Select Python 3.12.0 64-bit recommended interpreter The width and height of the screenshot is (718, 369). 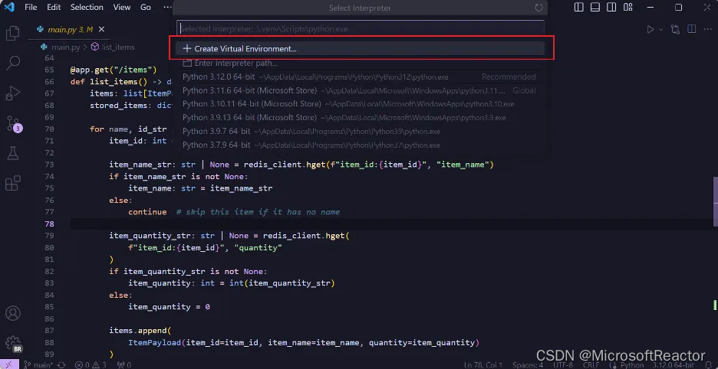[x=361, y=77]
